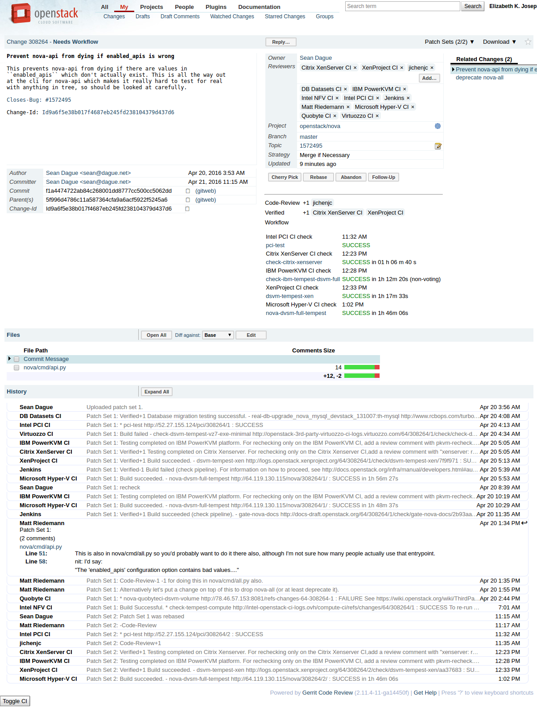537x712 pixels.
Task: Open the All menu tab
Action: [x=105, y=7]
